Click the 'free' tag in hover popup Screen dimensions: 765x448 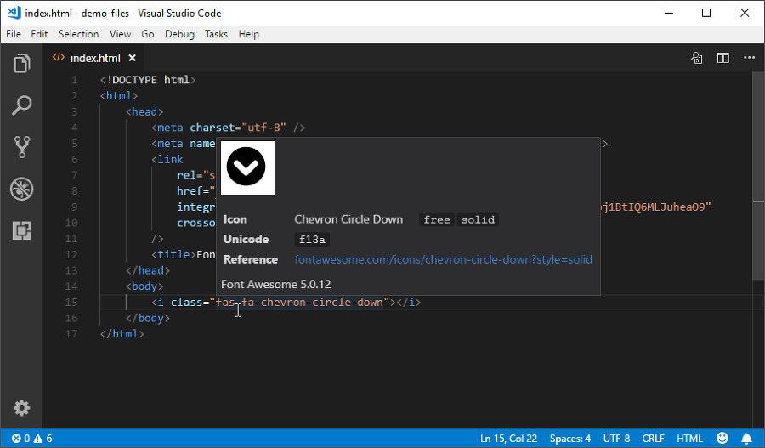[x=437, y=219]
